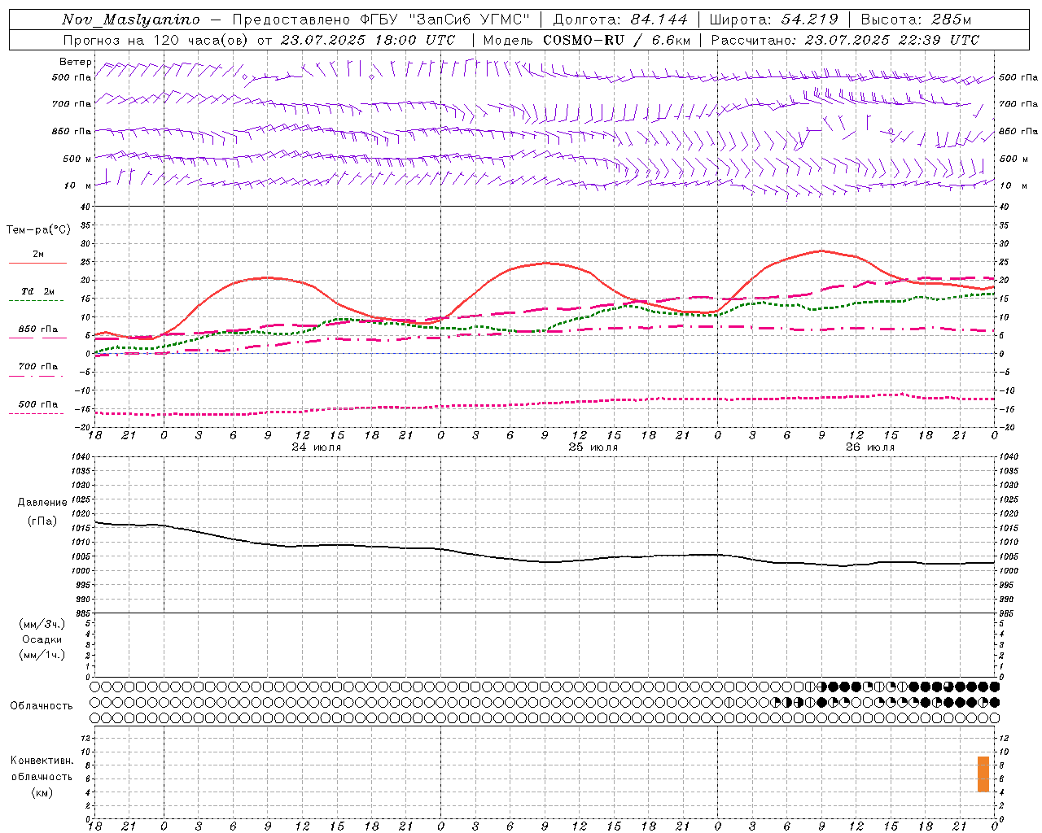Select the Конвективн. label

pyautogui.click(x=42, y=761)
